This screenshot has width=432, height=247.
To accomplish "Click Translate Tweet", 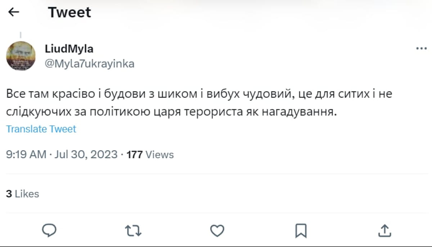I will pos(41,129).
